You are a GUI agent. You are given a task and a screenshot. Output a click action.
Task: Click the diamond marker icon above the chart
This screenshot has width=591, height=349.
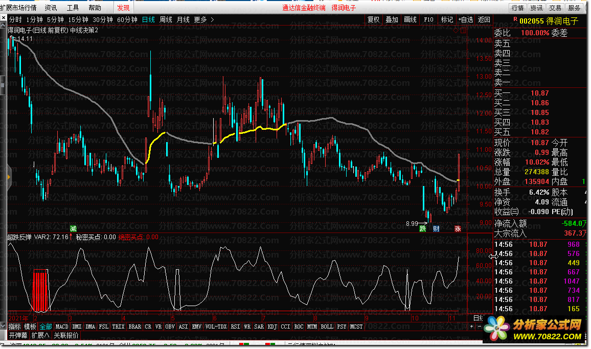[x=456, y=30]
